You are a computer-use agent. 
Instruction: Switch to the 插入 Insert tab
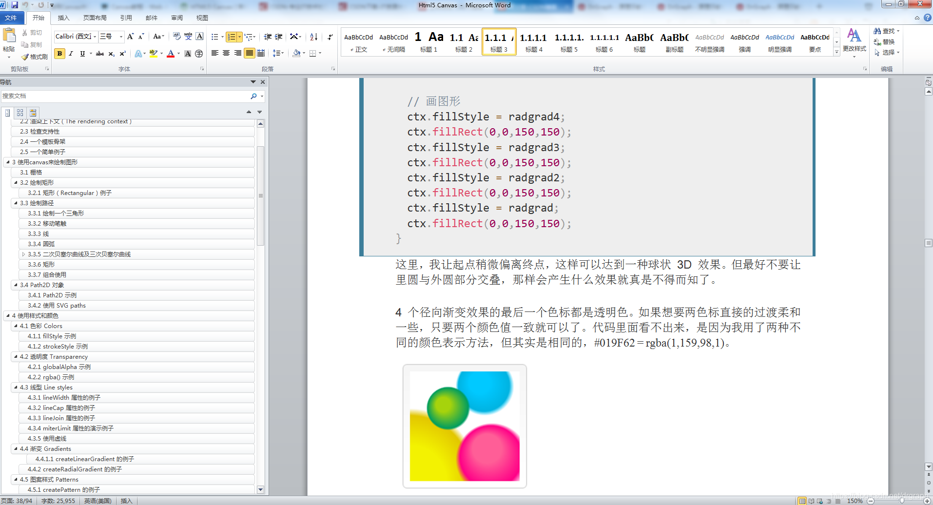pyautogui.click(x=64, y=18)
